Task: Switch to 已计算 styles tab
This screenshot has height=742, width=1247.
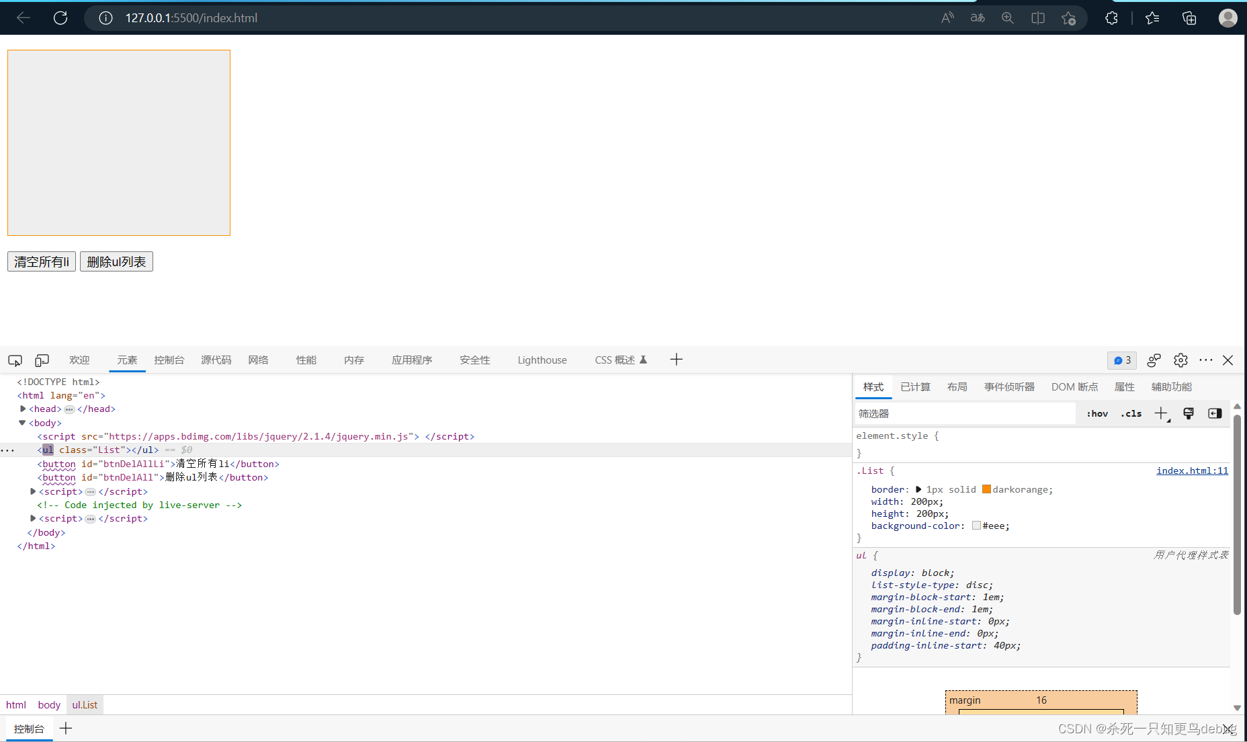Action: pyautogui.click(x=915, y=387)
